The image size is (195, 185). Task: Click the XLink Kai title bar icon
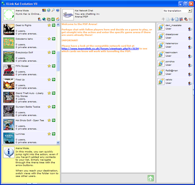pos(3,4)
